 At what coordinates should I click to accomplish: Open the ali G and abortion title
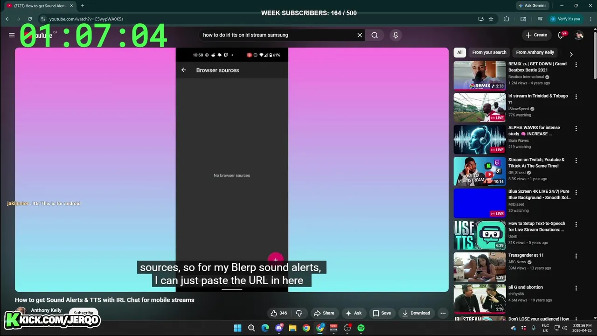(525, 287)
